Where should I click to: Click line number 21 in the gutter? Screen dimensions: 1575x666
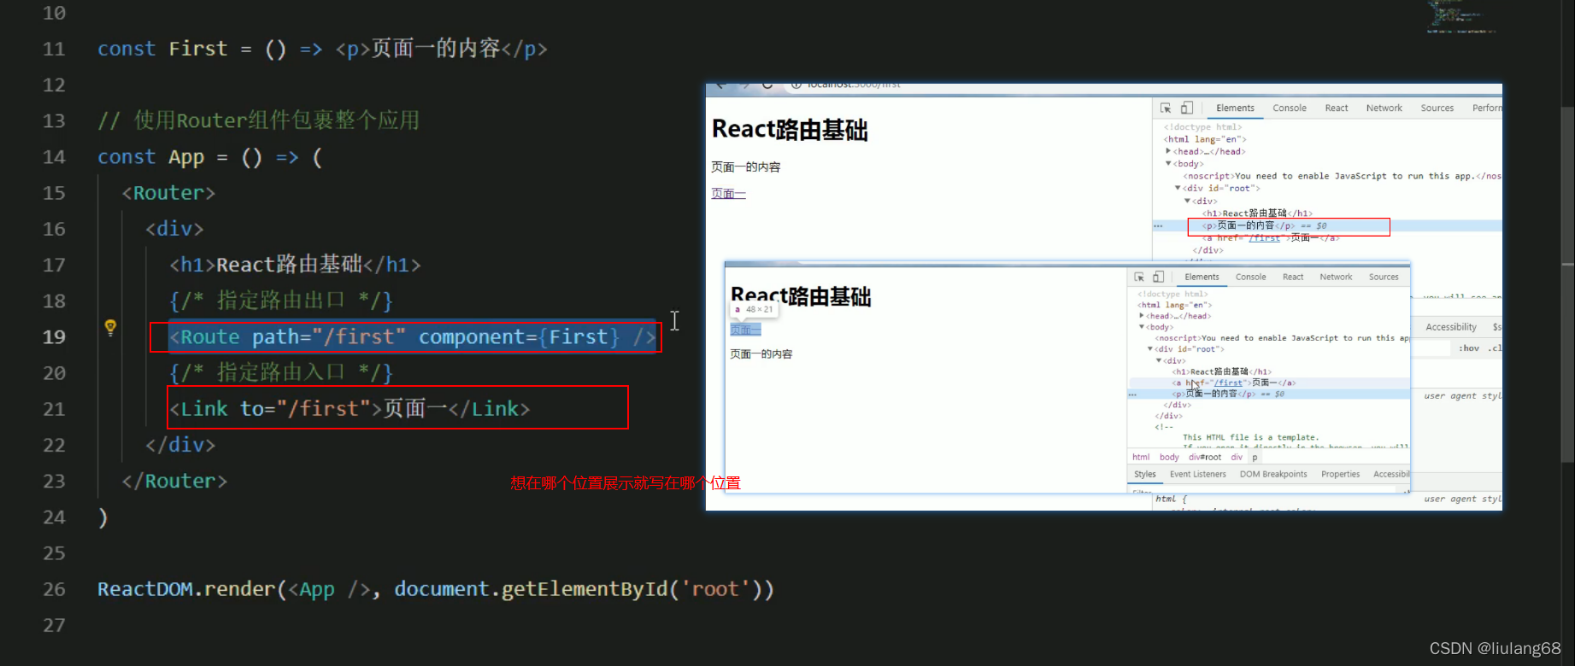click(x=54, y=409)
